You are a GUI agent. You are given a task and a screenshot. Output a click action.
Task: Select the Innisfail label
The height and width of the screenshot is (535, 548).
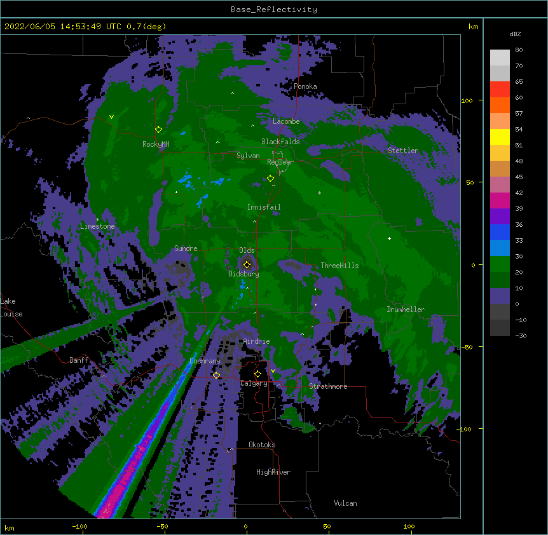(264, 207)
